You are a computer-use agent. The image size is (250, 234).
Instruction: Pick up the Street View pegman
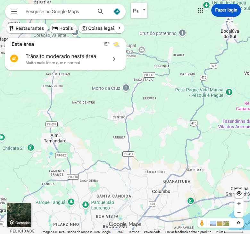click(x=202, y=223)
